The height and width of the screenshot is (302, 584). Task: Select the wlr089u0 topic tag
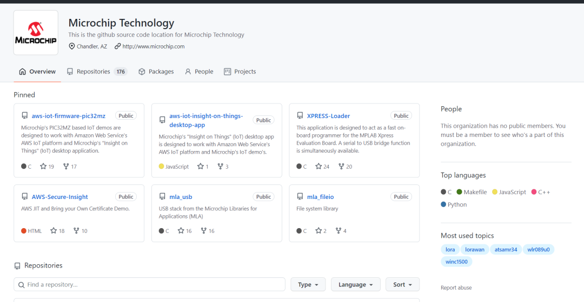pyautogui.click(x=539, y=250)
